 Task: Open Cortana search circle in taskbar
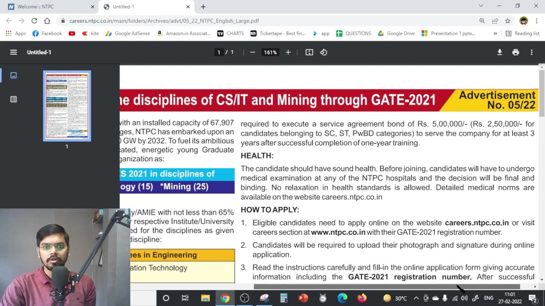coord(166,298)
